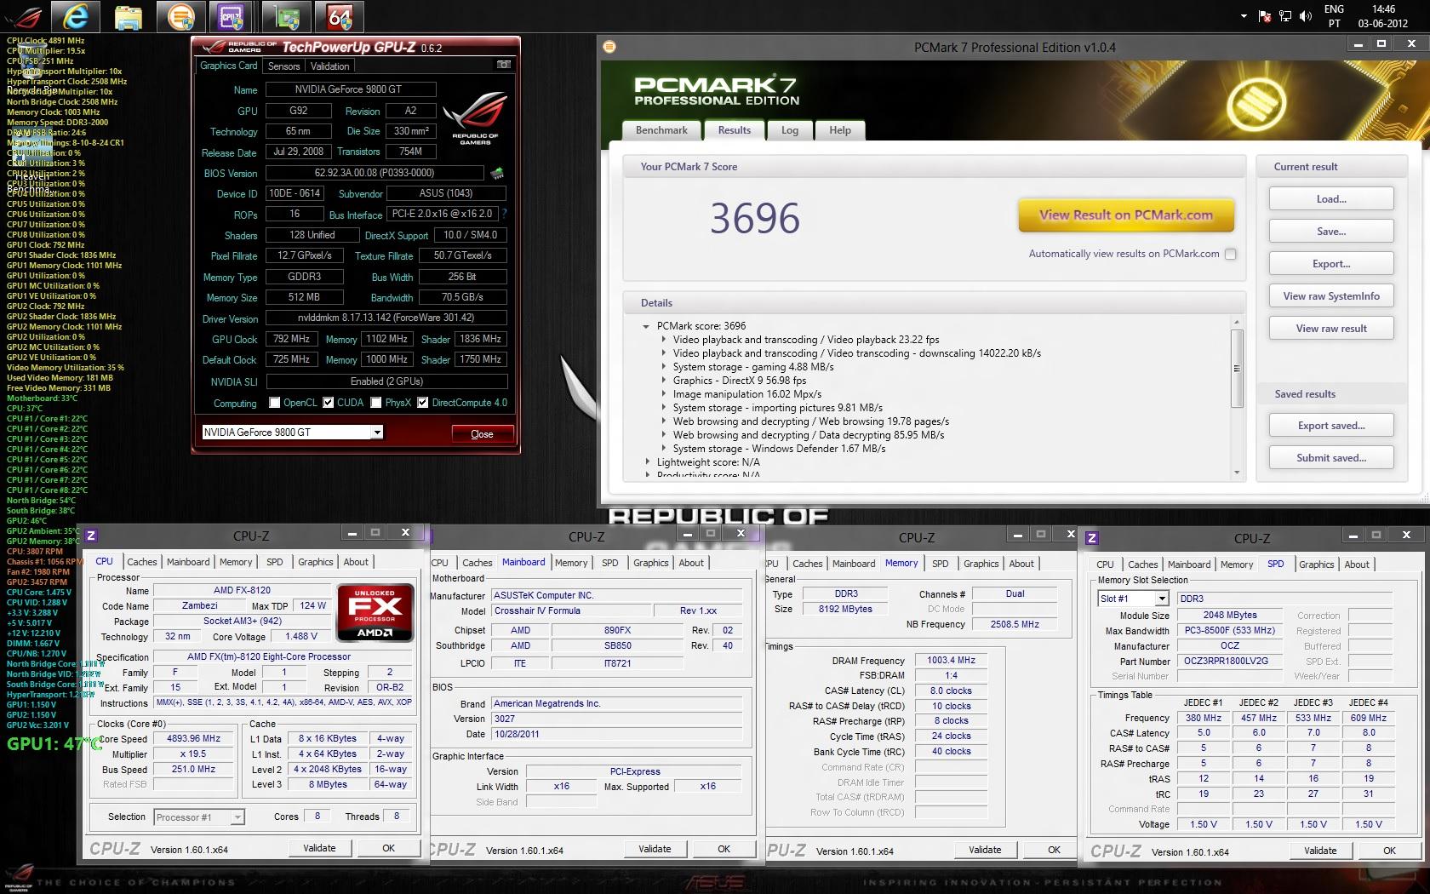
Task: Expand the System storage gaming item
Action: [x=664, y=367]
